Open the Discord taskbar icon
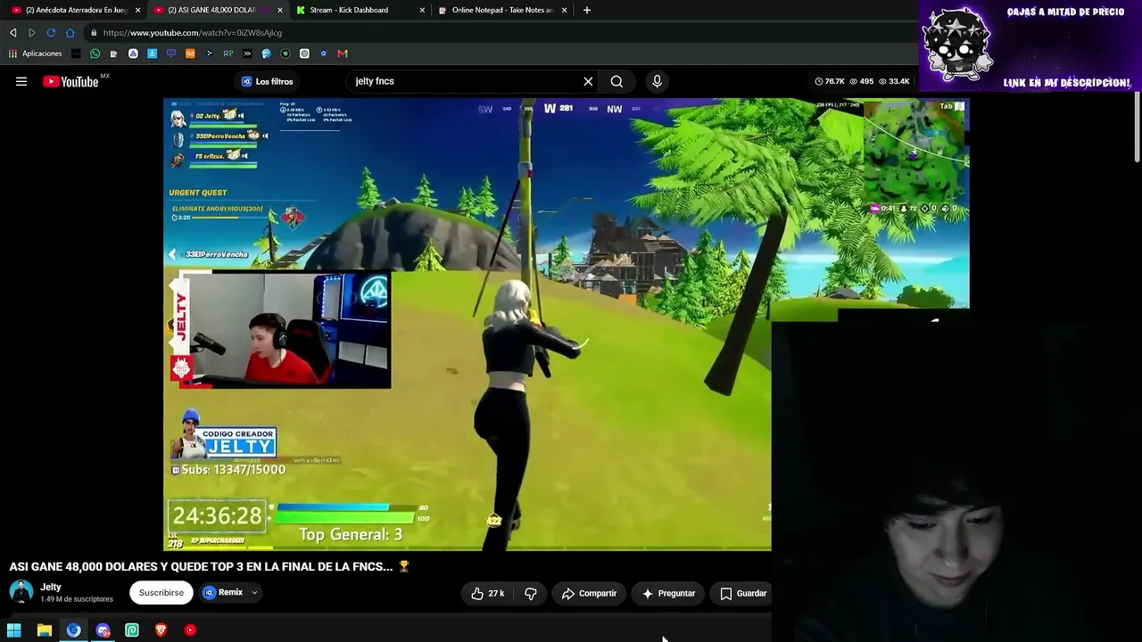This screenshot has height=642, width=1142. pos(103,630)
